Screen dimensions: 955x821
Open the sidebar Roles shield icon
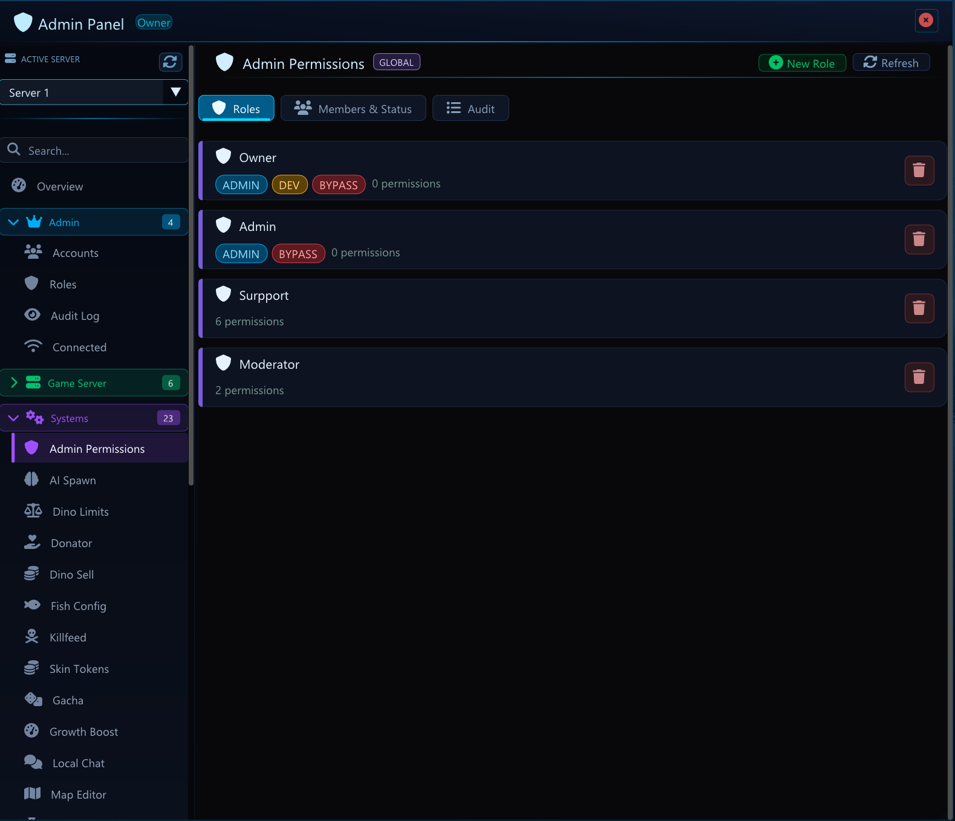31,283
